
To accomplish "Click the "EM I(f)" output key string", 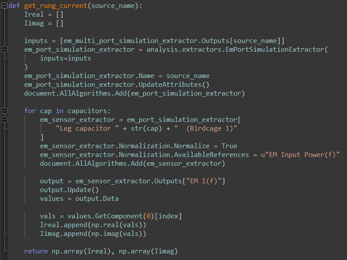I will point(204,181).
